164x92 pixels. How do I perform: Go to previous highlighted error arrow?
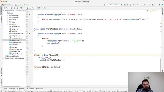[x=158, y=11]
